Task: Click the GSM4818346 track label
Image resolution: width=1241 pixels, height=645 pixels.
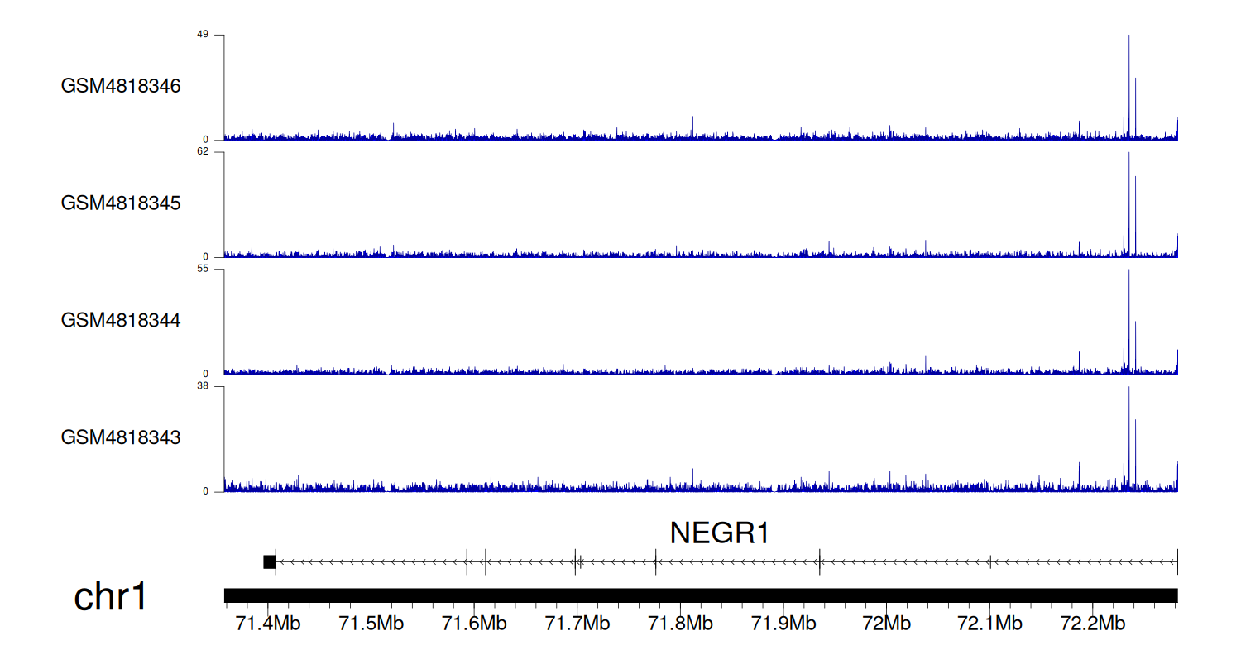Action: [x=121, y=86]
